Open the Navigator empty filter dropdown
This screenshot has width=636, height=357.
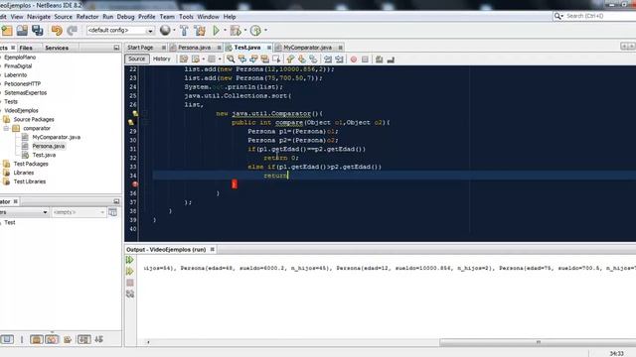(x=79, y=212)
